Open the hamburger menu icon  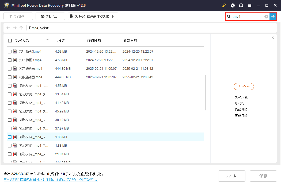[x=250, y=6]
